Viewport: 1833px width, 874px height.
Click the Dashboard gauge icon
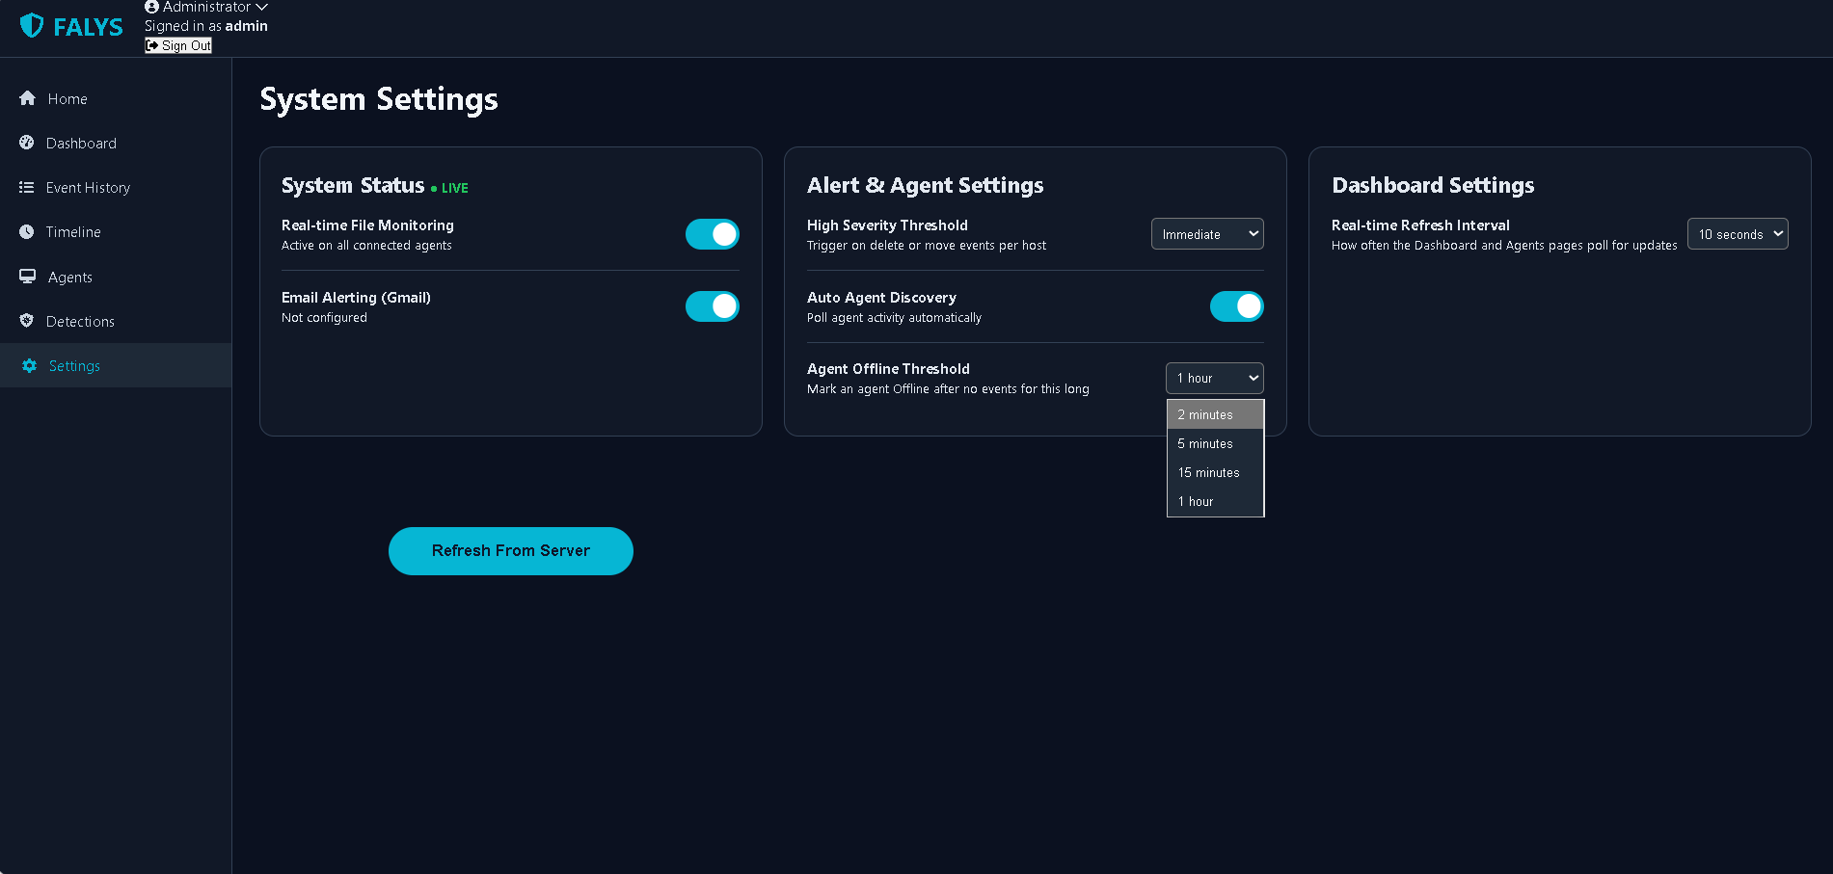click(27, 143)
